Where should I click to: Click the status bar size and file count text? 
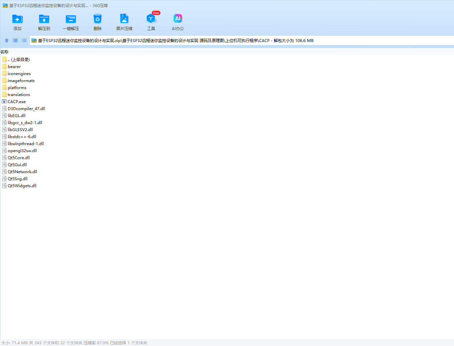coord(74,343)
